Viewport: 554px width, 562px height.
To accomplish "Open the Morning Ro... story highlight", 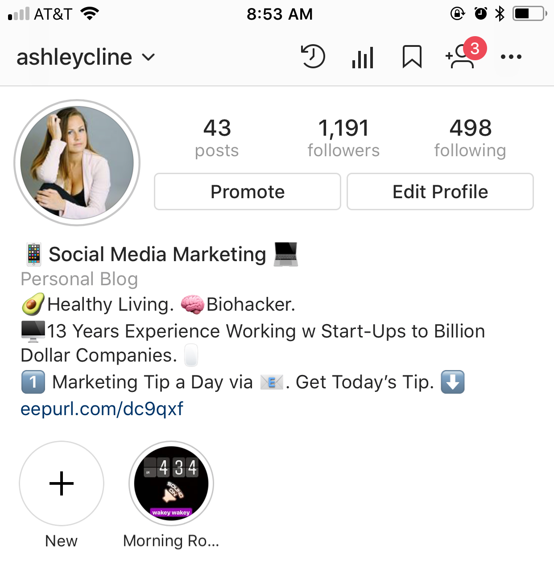I will pos(171,483).
